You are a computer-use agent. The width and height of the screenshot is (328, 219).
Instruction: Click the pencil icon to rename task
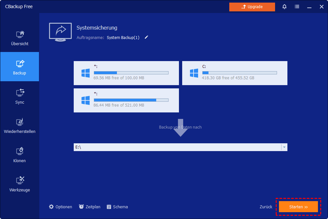(x=146, y=37)
